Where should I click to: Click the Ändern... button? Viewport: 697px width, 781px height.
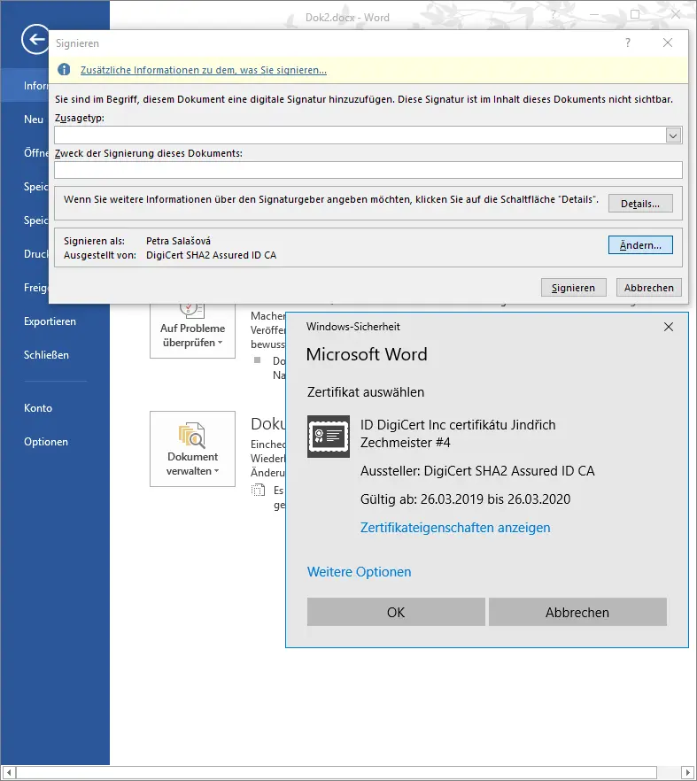(640, 245)
